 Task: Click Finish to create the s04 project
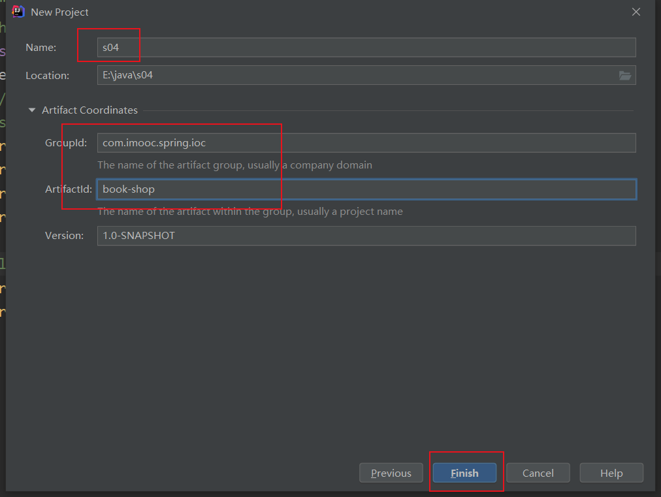pyautogui.click(x=464, y=473)
